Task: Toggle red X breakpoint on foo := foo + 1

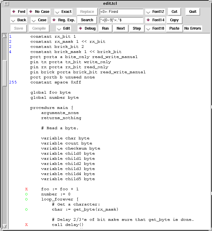Action: coord(27,189)
